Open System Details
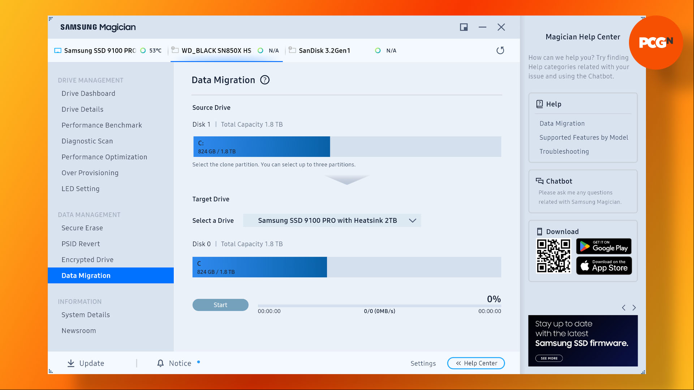The width and height of the screenshot is (694, 390). click(x=86, y=315)
